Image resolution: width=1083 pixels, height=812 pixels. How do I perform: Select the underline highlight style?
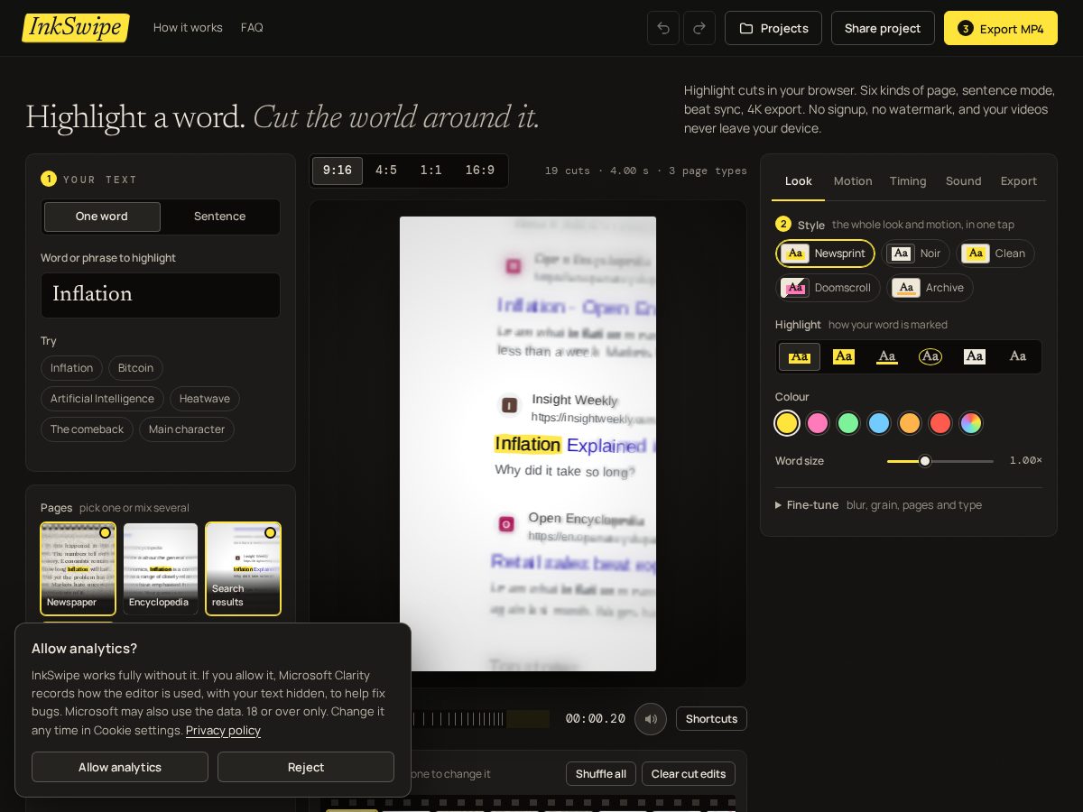[x=887, y=356]
